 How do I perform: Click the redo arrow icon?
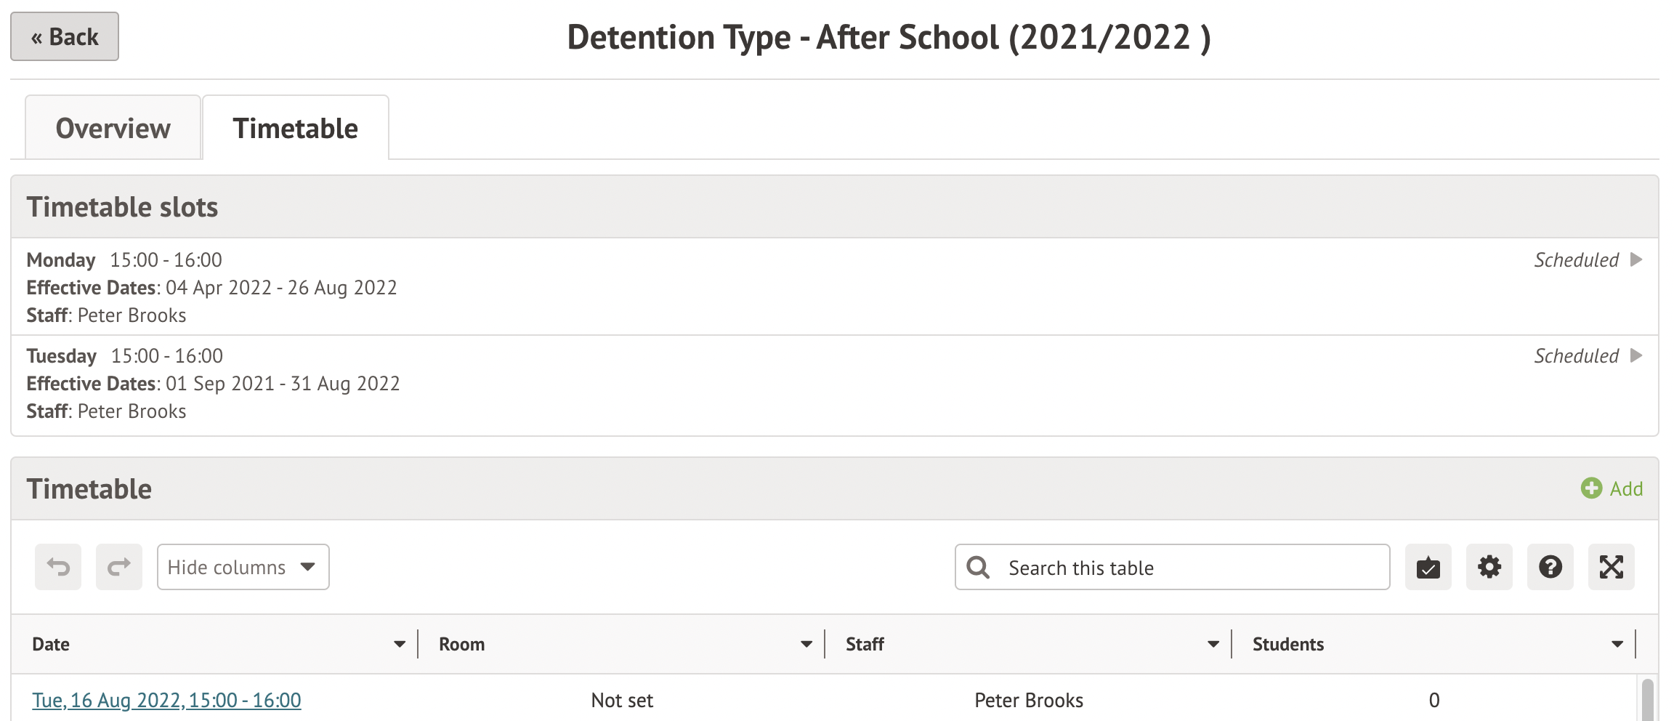pos(119,567)
